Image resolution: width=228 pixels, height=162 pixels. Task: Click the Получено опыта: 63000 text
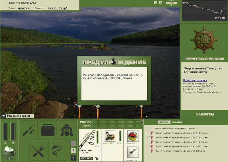click(23, 3)
